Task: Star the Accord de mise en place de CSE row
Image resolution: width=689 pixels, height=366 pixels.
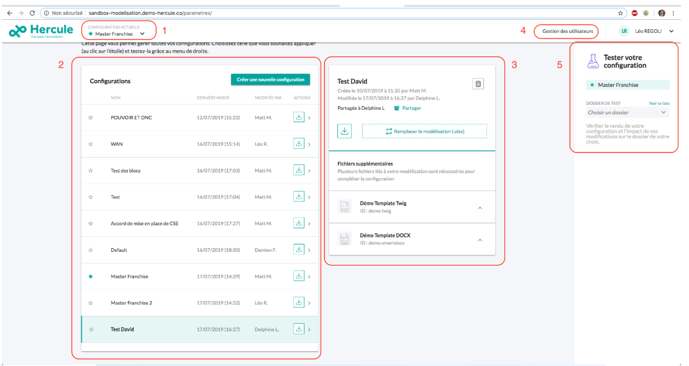Action: click(91, 223)
